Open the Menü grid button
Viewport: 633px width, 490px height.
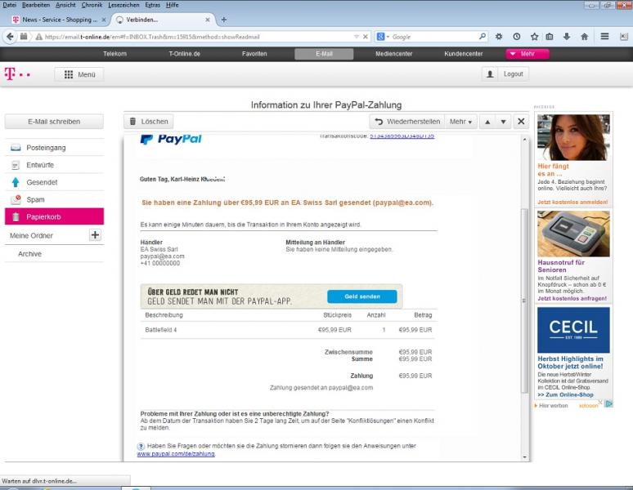pos(79,75)
